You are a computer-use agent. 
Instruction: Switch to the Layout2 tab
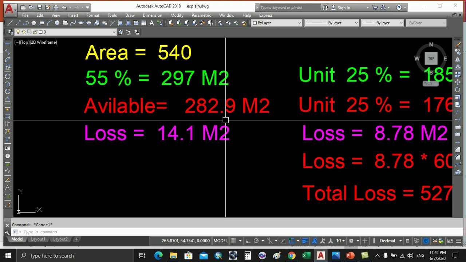point(60,239)
